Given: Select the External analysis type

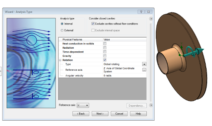Looking at the screenshot, I should click(x=62, y=30).
